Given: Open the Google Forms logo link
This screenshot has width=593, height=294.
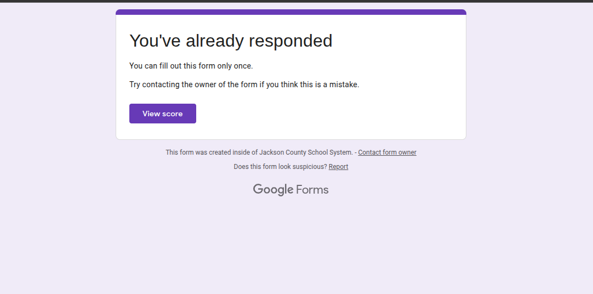Looking at the screenshot, I should pyautogui.click(x=291, y=190).
